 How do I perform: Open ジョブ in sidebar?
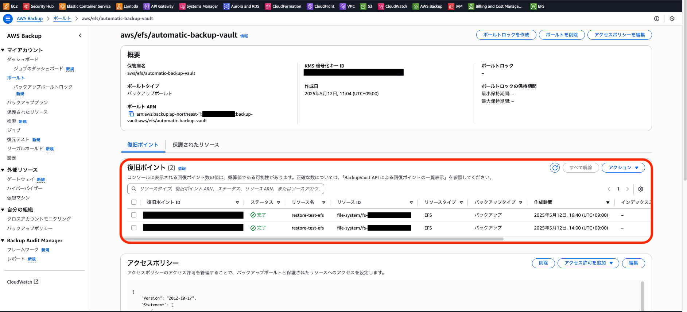[x=14, y=130]
